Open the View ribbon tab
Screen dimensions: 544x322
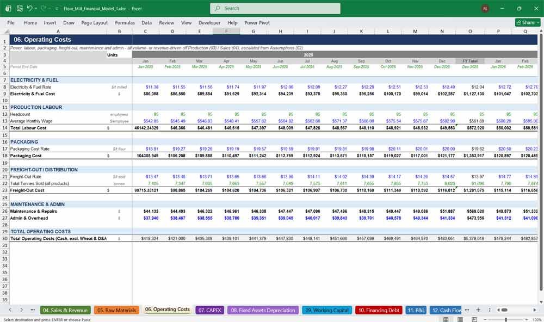(x=186, y=22)
